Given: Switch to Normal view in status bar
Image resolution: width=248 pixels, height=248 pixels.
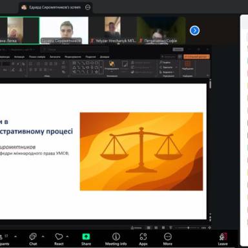Looking at the screenshot, I should (149, 227).
